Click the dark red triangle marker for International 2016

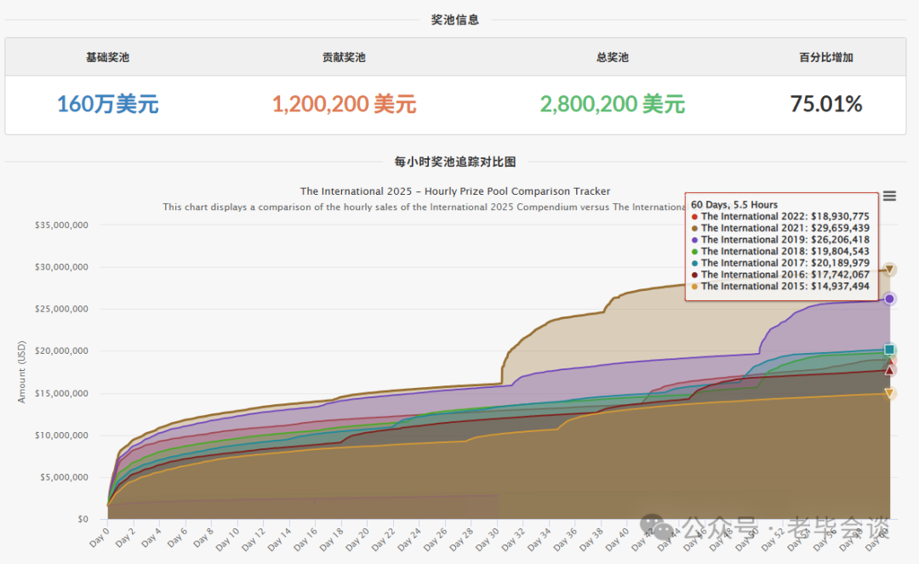click(889, 370)
